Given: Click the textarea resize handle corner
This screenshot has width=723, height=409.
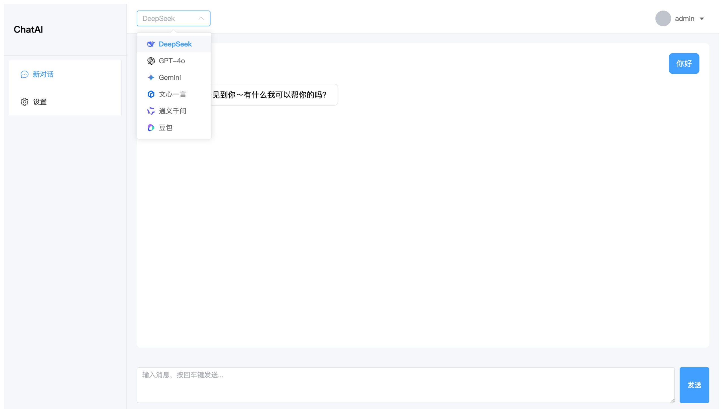Looking at the screenshot, I should pos(672,401).
